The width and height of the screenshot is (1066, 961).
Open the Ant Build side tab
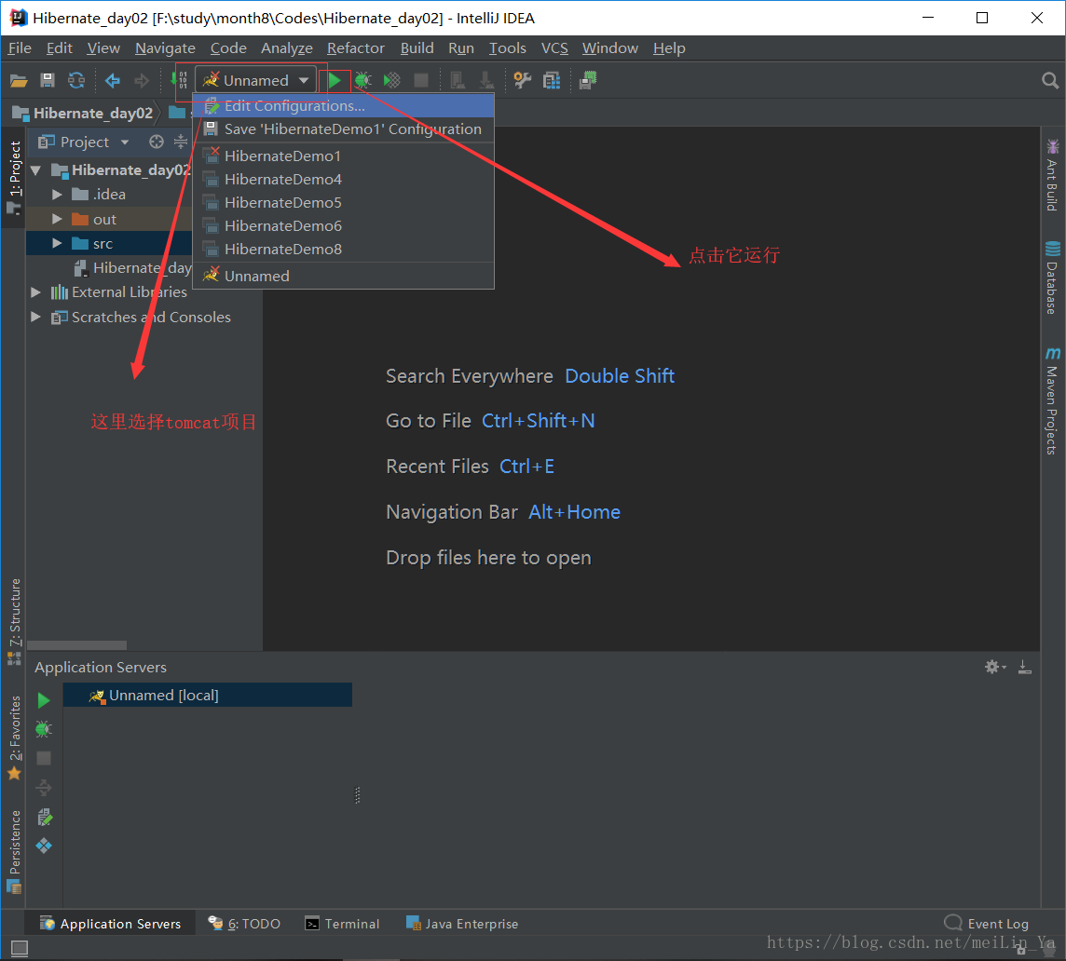[x=1052, y=175]
